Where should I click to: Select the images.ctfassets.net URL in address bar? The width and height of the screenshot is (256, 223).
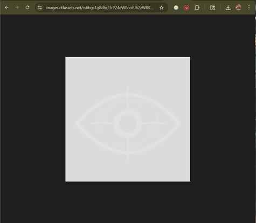[100, 8]
